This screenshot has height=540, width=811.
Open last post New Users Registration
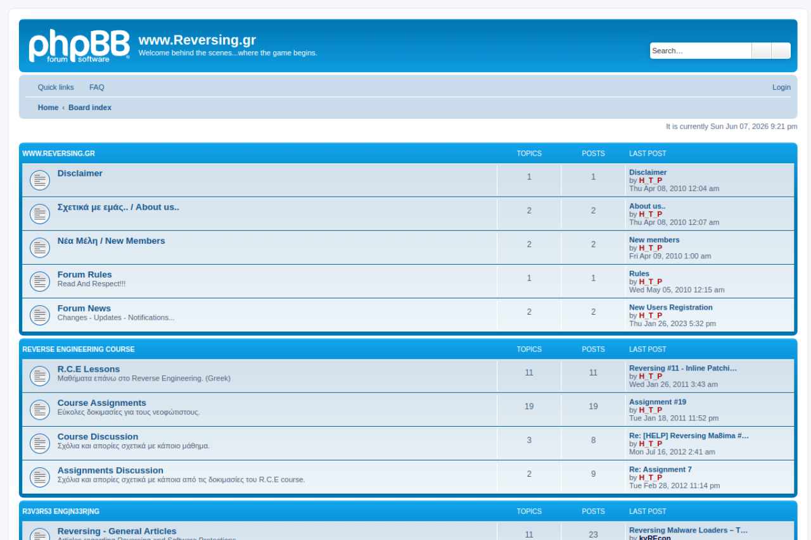coord(671,308)
